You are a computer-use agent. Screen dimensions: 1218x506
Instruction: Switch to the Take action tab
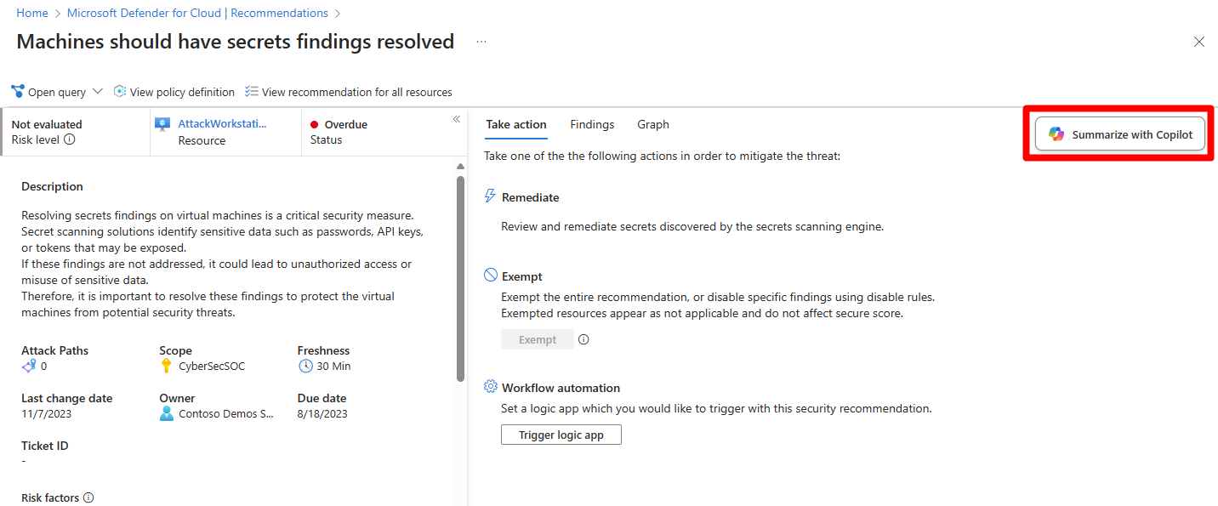[x=516, y=125]
